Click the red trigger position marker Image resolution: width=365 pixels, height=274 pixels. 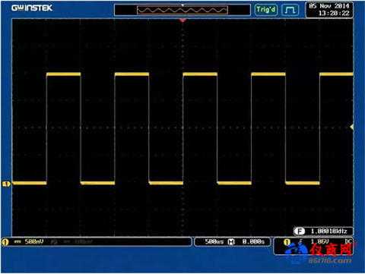182,20
